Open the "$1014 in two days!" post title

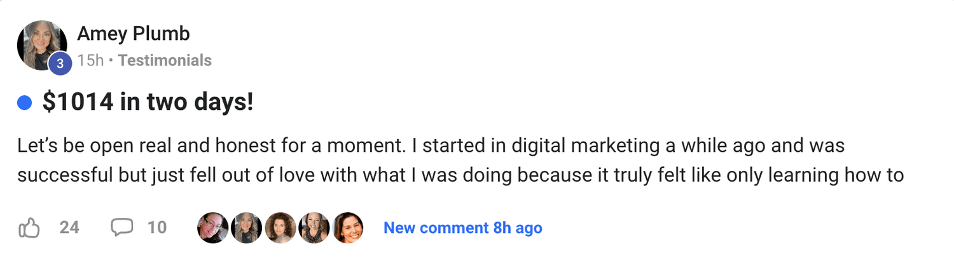pyautogui.click(x=148, y=102)
